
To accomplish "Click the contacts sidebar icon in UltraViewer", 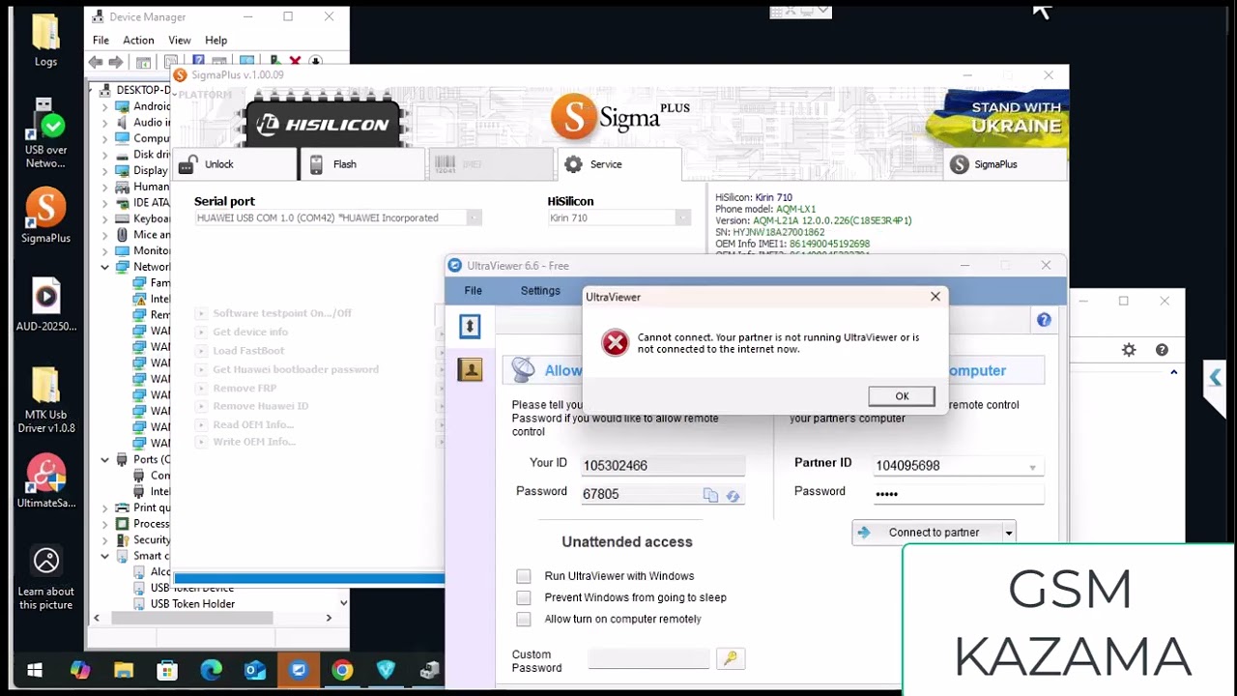I will 470,369.
